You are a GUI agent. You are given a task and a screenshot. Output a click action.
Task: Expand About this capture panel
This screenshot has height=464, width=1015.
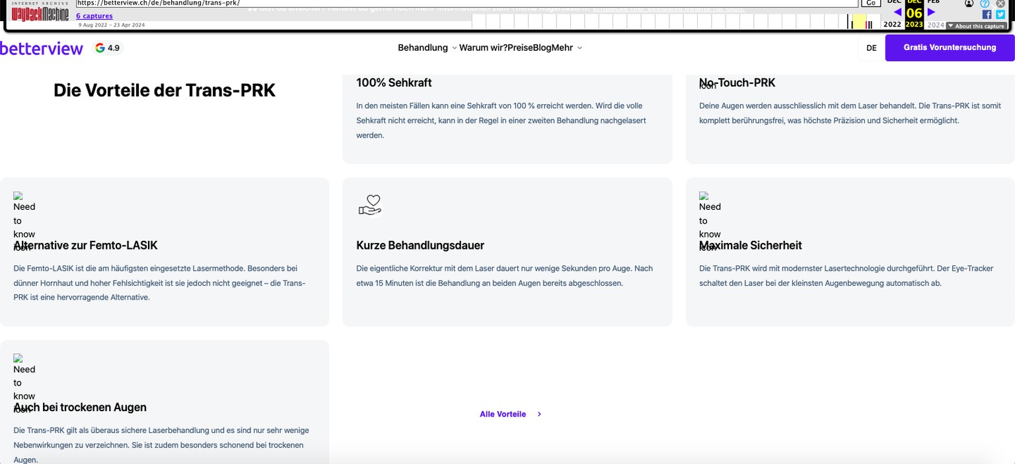976,26
